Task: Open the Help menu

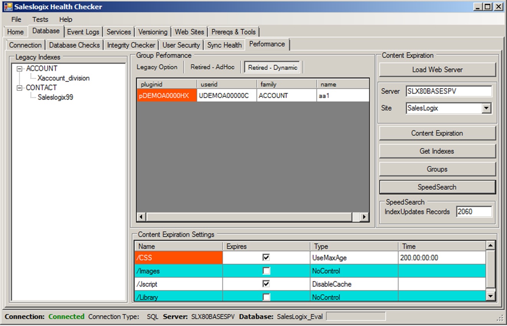Action: click(66, 19)
